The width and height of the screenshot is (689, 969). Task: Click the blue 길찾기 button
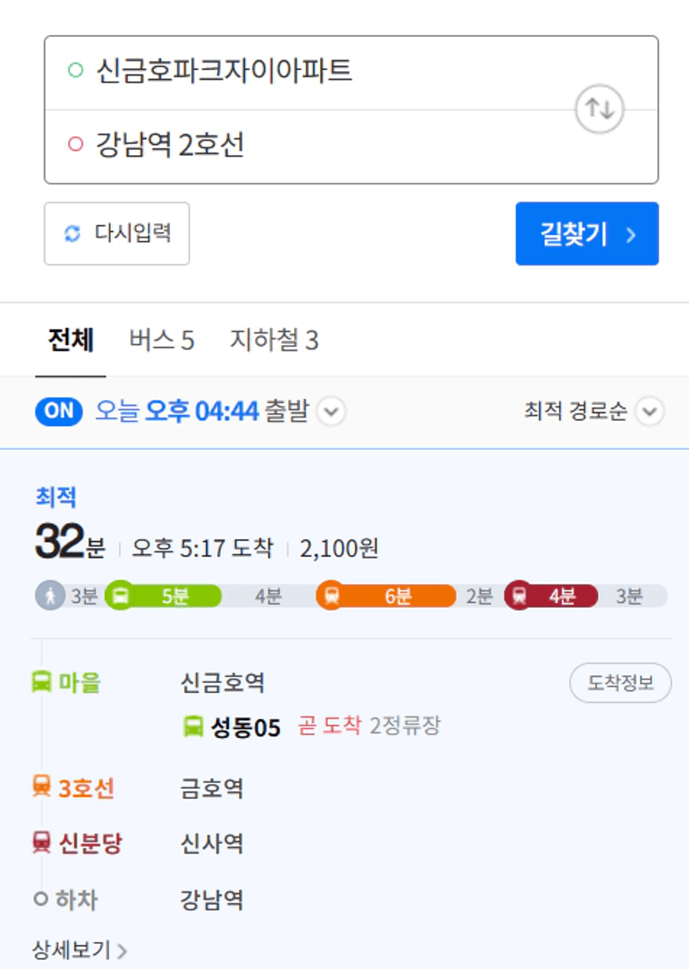[587, 233]
